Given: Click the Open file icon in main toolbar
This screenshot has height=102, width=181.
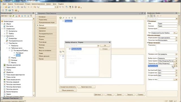Looking at the screenshot, I should [6, 7].
